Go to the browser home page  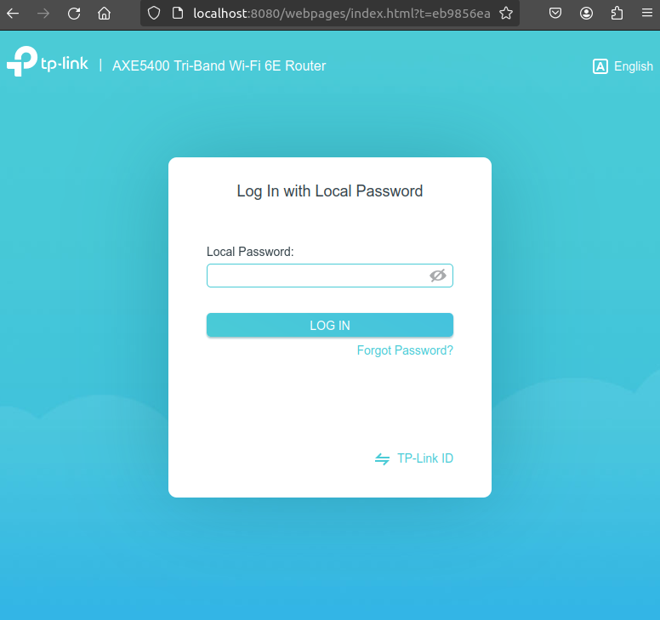point(104,14)
